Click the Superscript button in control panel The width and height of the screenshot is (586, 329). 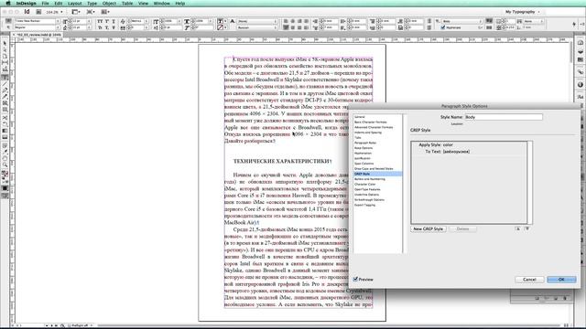tap(107, 21)
